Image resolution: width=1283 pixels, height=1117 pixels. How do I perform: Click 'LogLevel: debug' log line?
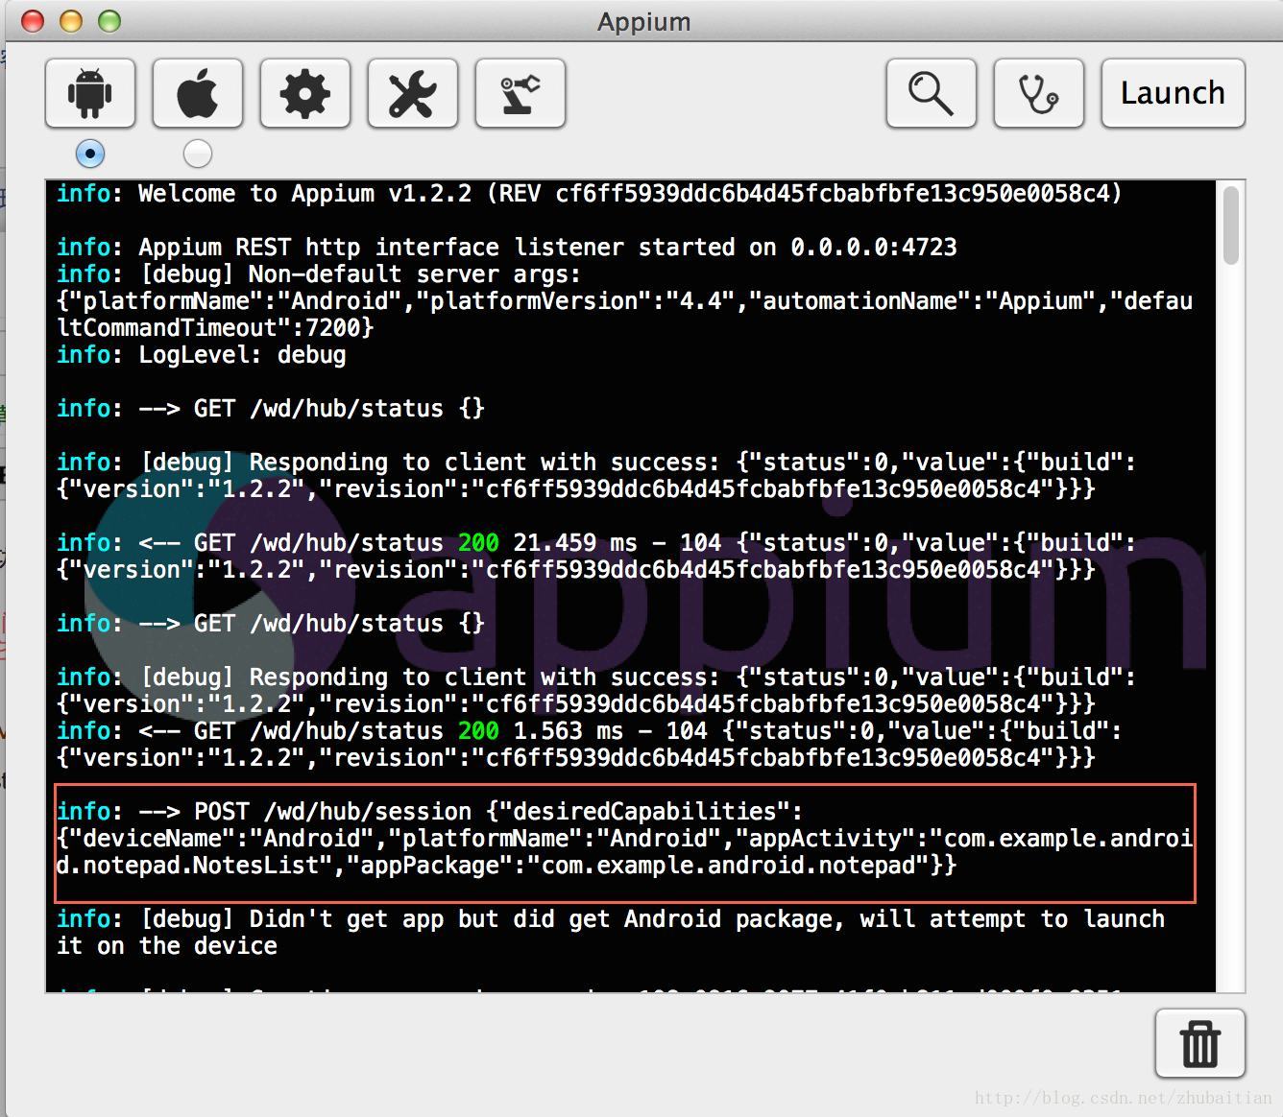[x=201, y=354]
